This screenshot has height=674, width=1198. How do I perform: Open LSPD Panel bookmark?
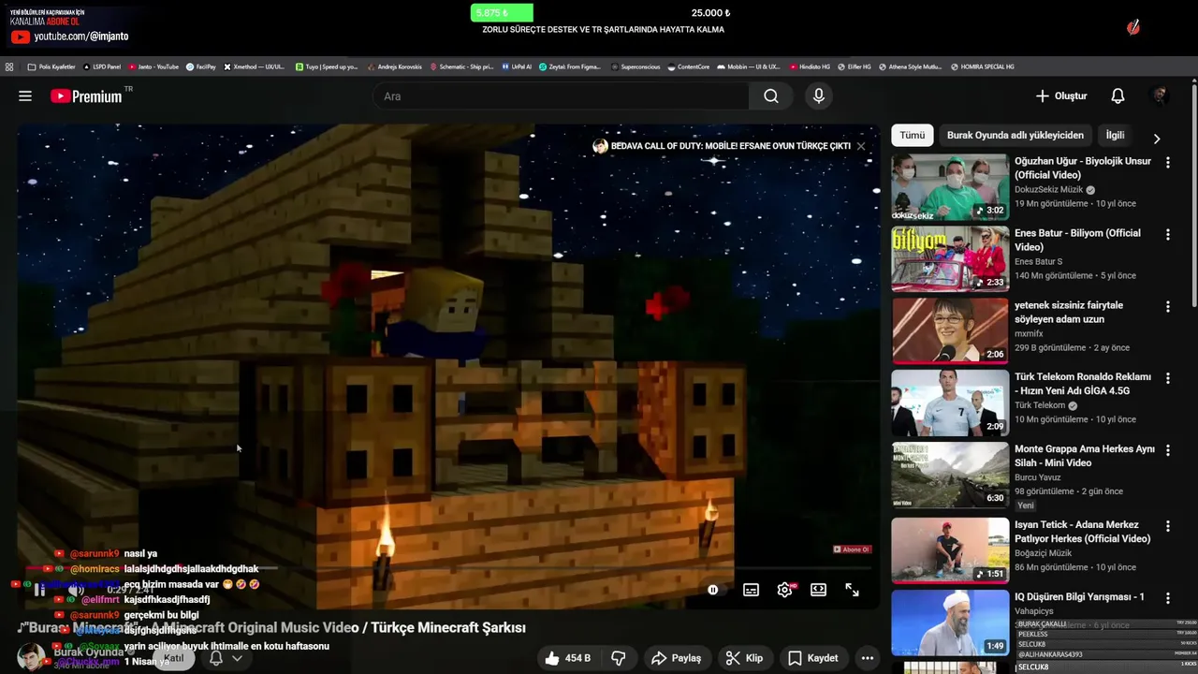tap(103, 66)
